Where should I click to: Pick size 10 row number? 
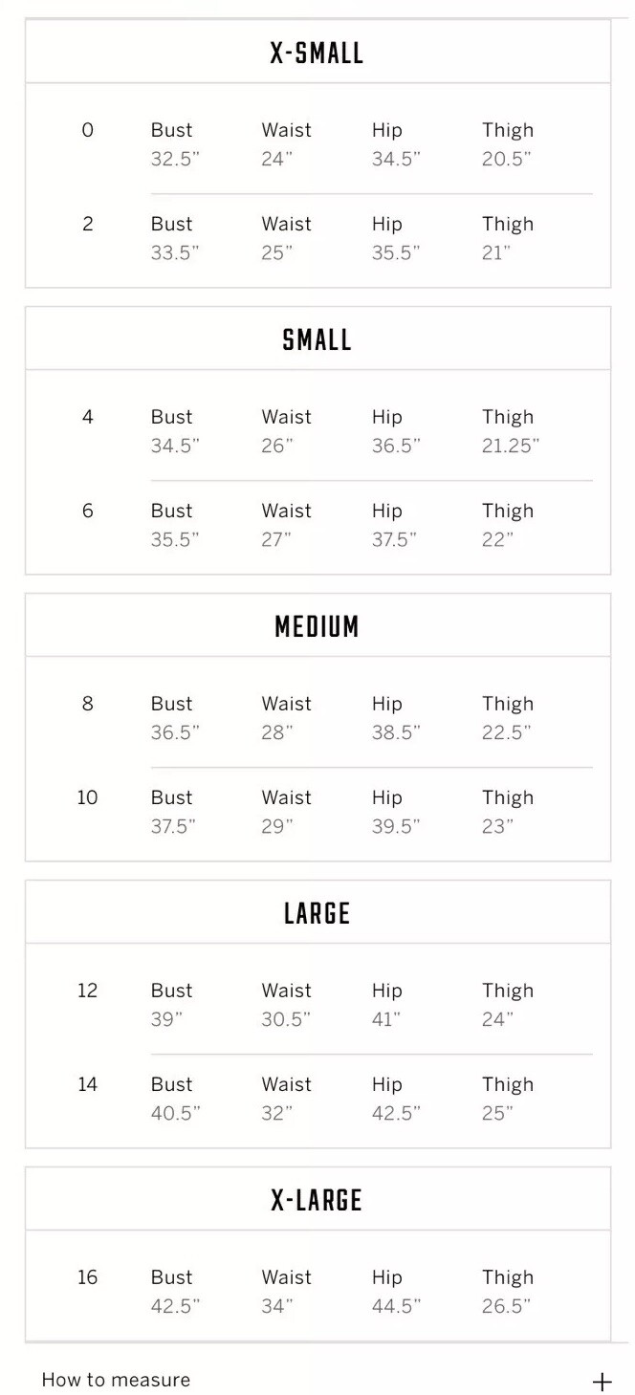tap(87, 797)
